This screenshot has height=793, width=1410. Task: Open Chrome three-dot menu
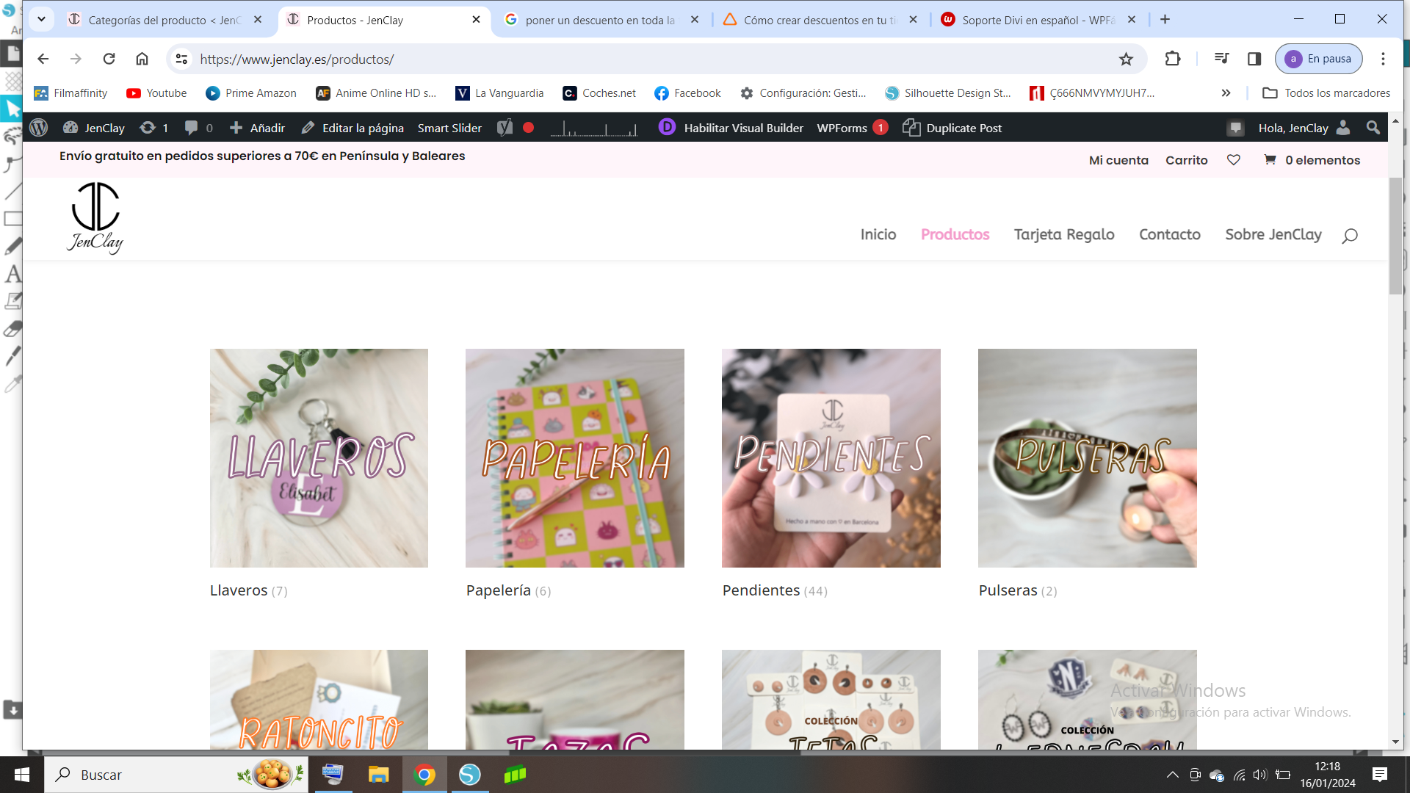(1383, 59)
